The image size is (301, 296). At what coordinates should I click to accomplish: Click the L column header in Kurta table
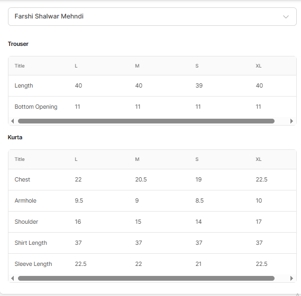[x=76, y=159]
